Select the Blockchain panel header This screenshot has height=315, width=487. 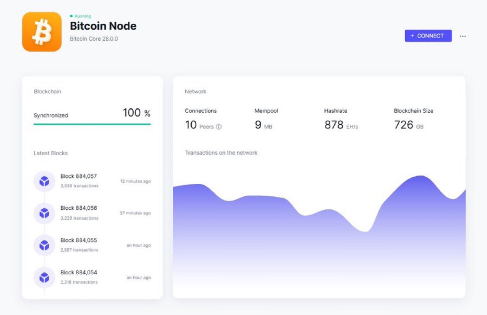(47, 91)
